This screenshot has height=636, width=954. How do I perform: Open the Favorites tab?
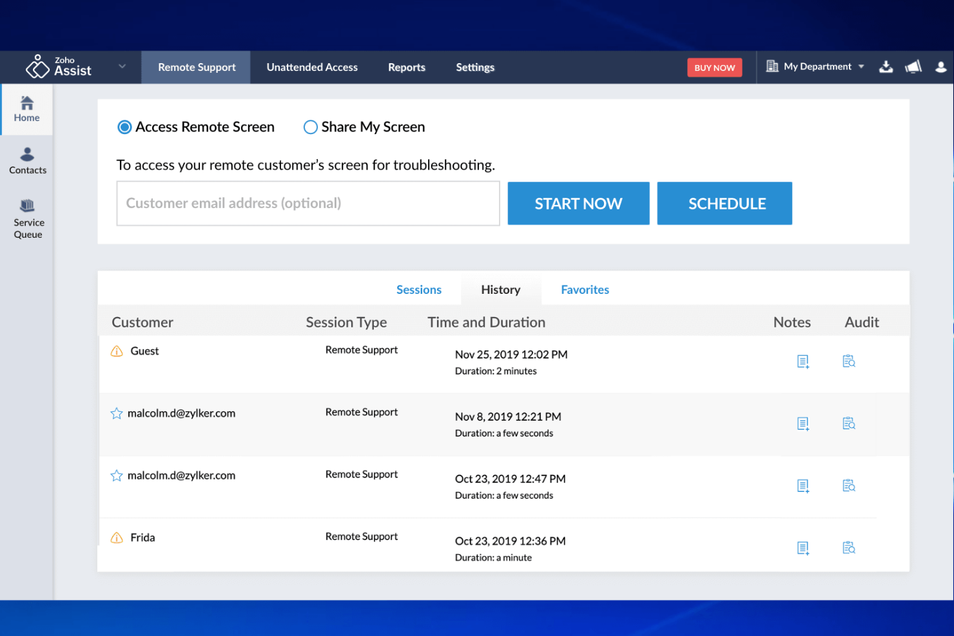tap(585, 289)
